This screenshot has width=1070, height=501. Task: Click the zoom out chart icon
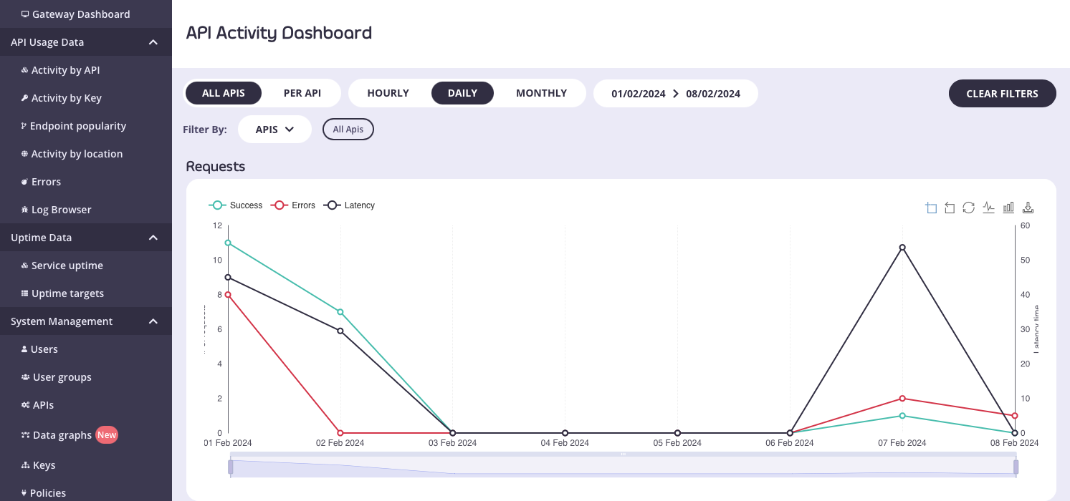950,207
